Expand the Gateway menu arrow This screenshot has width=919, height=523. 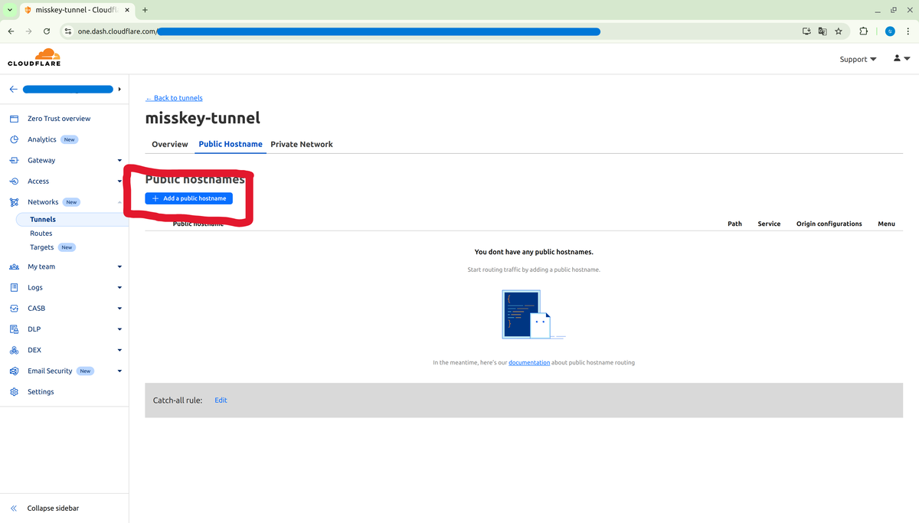[x=119, y=161]
